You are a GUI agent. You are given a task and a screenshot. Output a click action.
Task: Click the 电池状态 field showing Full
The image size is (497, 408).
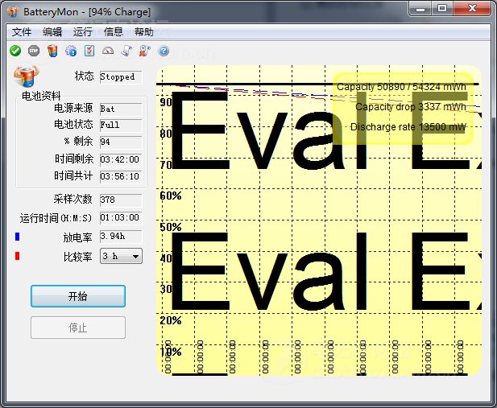[x=121, y=125]
